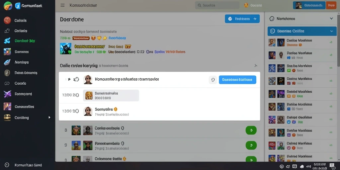Click the emoji icon beside Goedis
340x170 pixels.
[246, 5]
